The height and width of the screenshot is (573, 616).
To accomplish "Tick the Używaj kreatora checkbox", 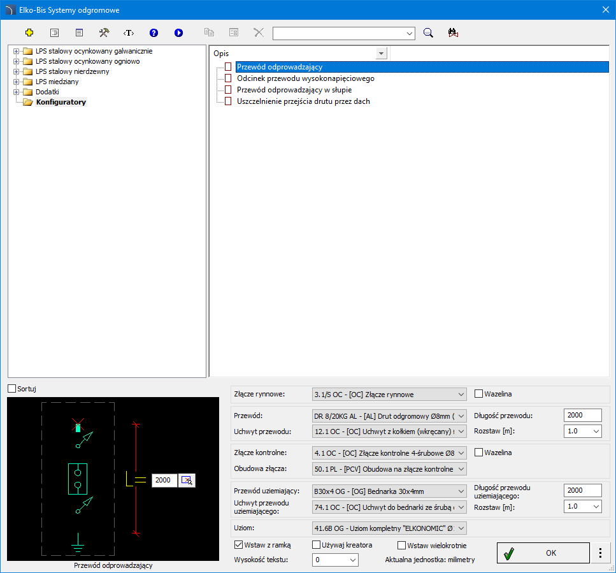I will point(317,545).
